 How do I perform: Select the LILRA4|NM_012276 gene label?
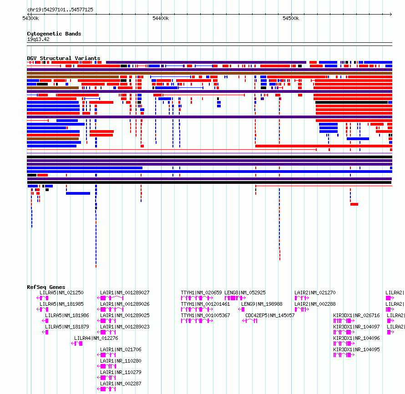point(96,338)
